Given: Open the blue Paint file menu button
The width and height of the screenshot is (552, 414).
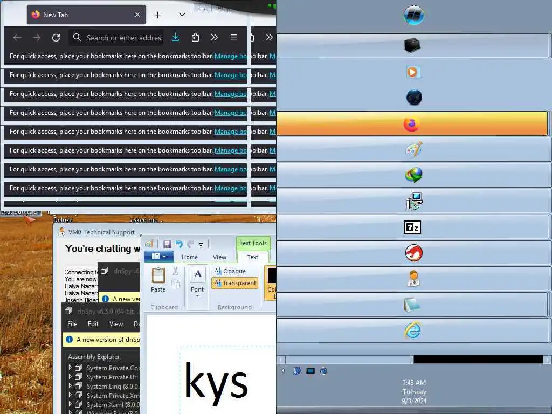Looking at the screenshot, I should tap(159, 256).
